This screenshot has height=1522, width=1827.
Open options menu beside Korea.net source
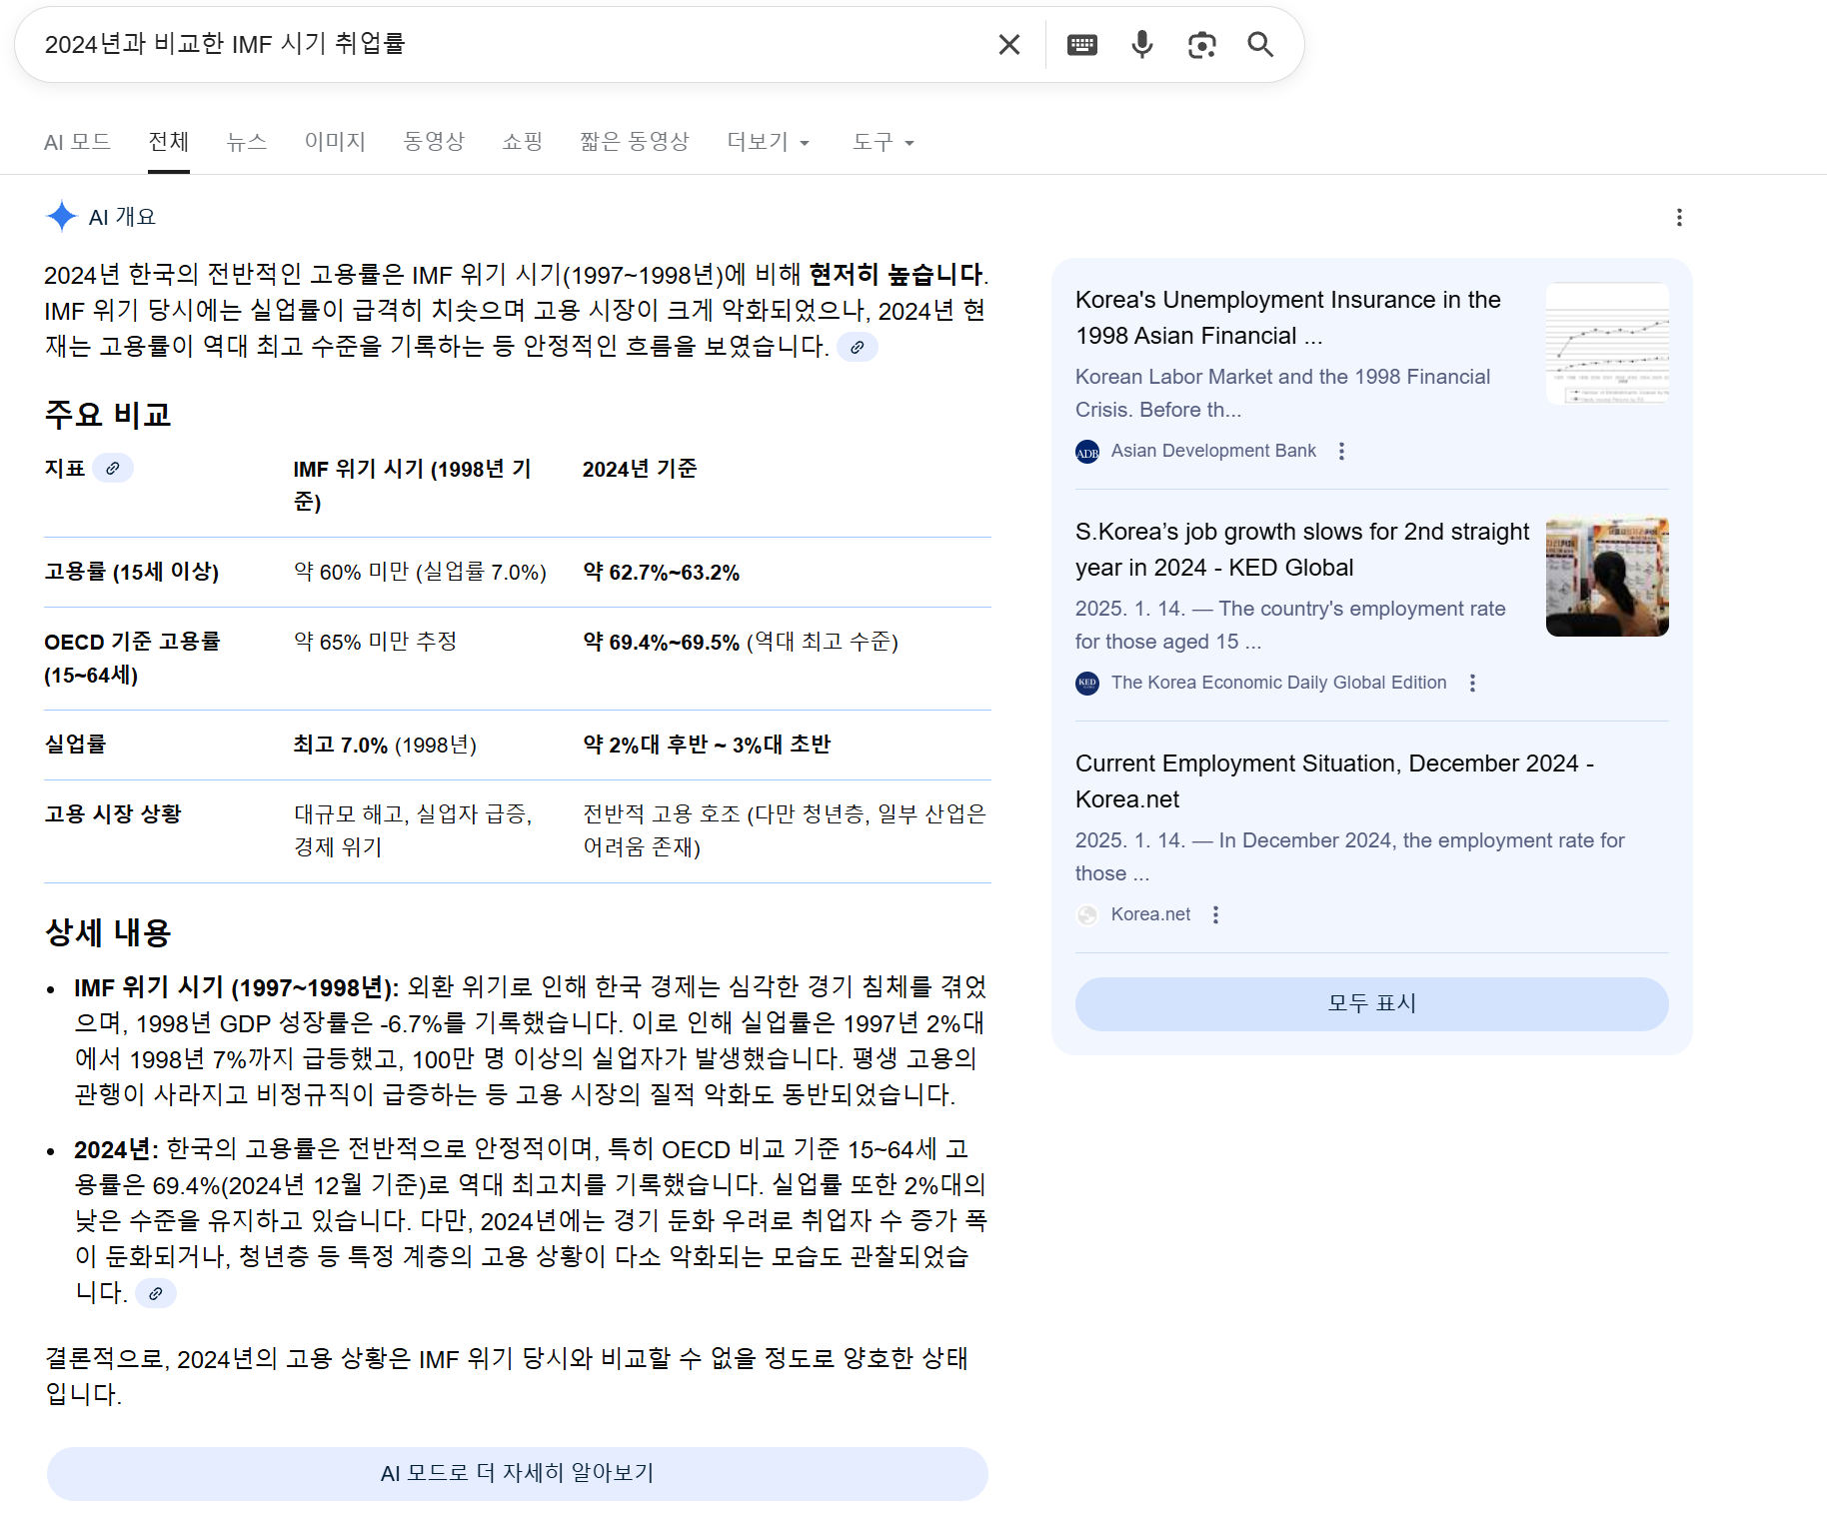pyautogui.click(x=1215, y=915)
